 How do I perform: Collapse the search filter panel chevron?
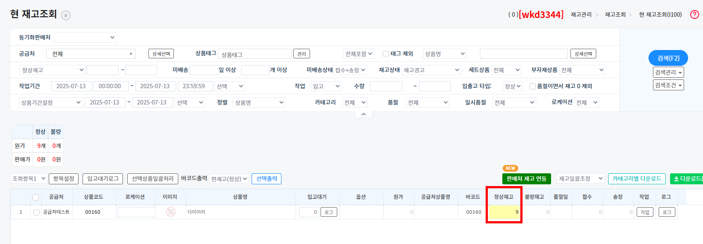click(363, 115)
